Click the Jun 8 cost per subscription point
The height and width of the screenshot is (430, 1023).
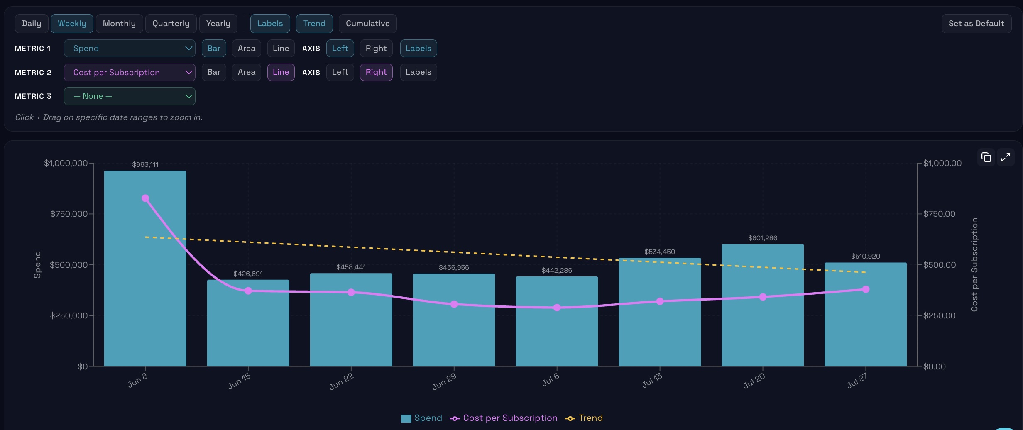pos(145,198)
